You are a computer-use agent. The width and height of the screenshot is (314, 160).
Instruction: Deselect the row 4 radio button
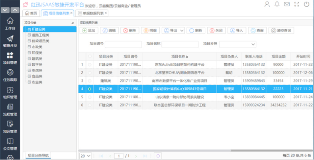90,89
